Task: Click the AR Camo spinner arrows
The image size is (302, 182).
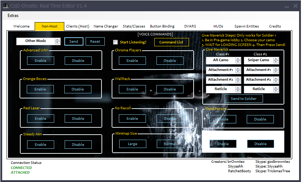Action: (x=238, y=60)
